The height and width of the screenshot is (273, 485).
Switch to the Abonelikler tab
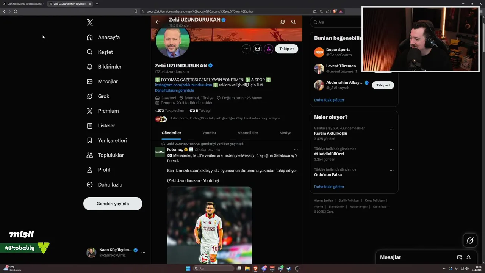coord(248,133)
